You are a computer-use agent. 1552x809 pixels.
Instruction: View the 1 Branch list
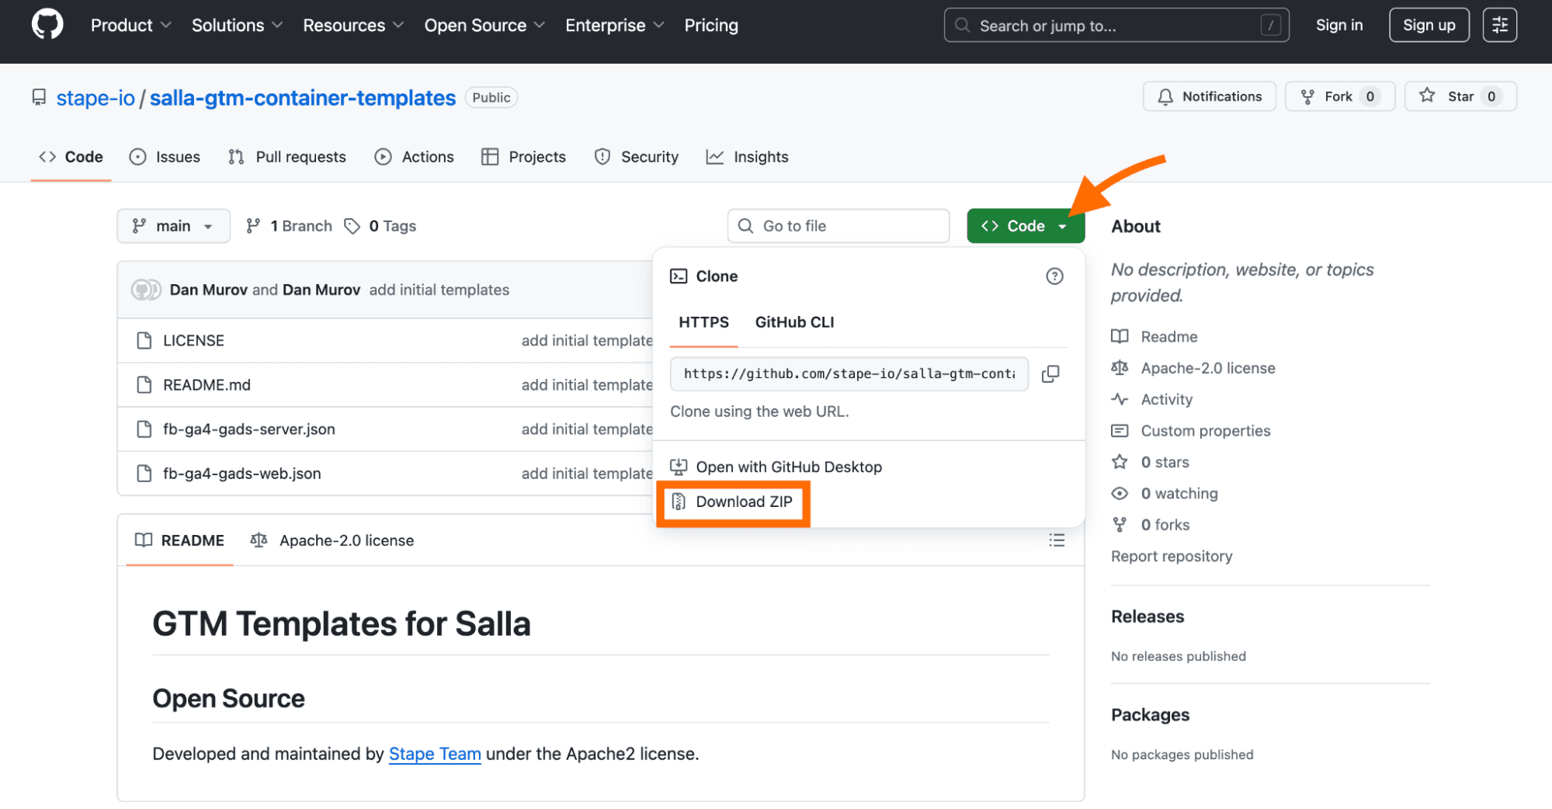(289, 226)
